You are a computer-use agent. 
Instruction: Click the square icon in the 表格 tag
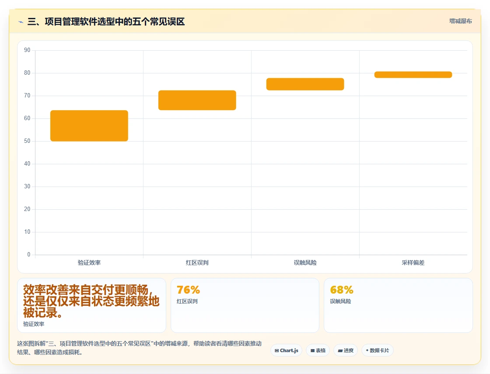[x=312, y=350]
